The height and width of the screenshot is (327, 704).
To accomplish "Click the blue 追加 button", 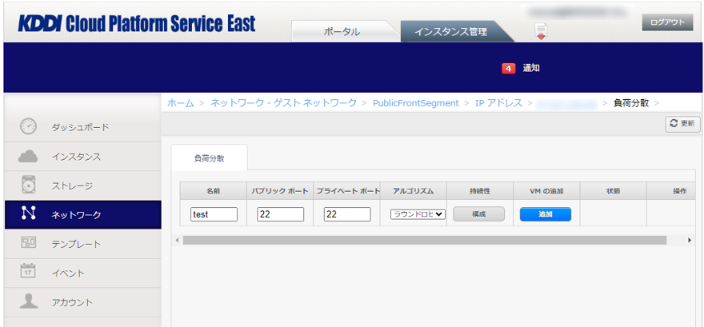I will point(545,214).
